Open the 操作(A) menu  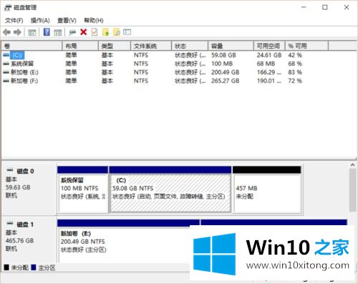(x=40, y=21)
